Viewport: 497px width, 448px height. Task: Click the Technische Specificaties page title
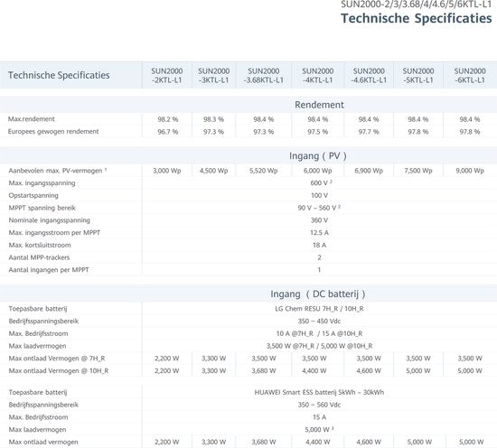coord(417,18)
